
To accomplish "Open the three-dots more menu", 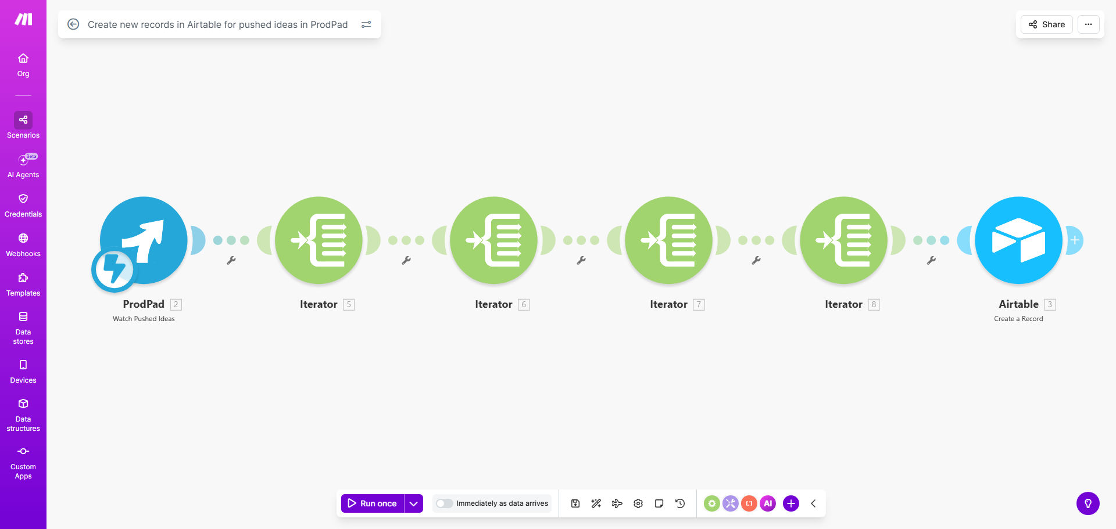I will point(1089,24).
